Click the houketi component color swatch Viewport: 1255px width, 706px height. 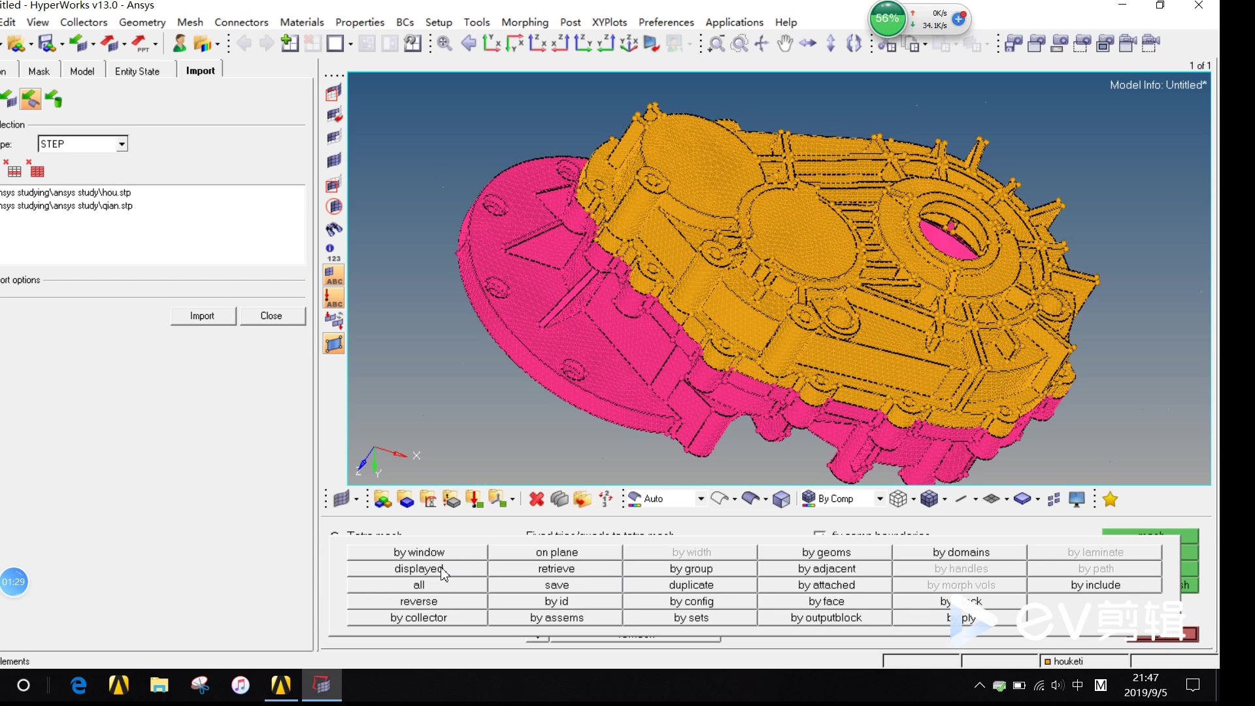pyautogui.click(x=1047, y=662)
